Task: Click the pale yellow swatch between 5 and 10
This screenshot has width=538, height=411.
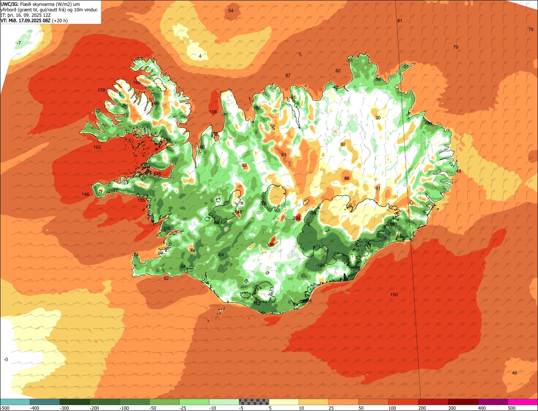Action: pyautogui.click(x=284, y=401)
